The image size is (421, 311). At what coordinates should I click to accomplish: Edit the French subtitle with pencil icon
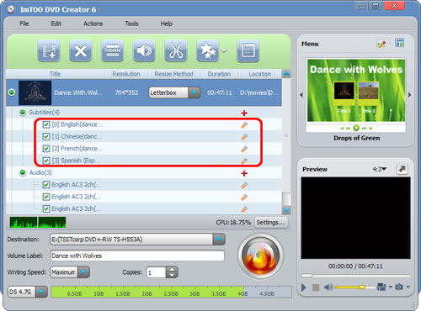click(x=244, y=149)
